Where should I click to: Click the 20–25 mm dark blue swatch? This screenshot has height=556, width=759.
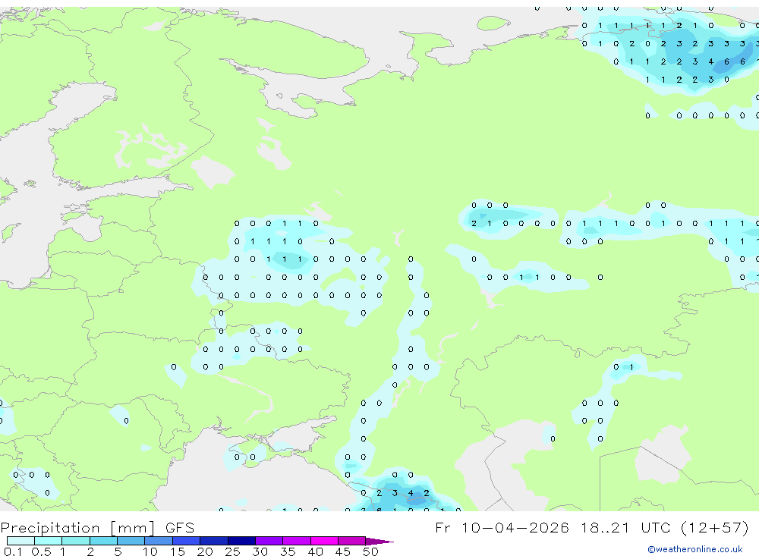point(214,541)
